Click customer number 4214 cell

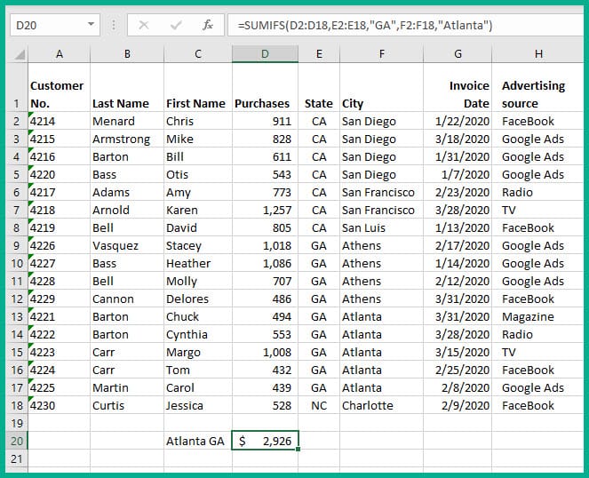(x=59, y=121)
